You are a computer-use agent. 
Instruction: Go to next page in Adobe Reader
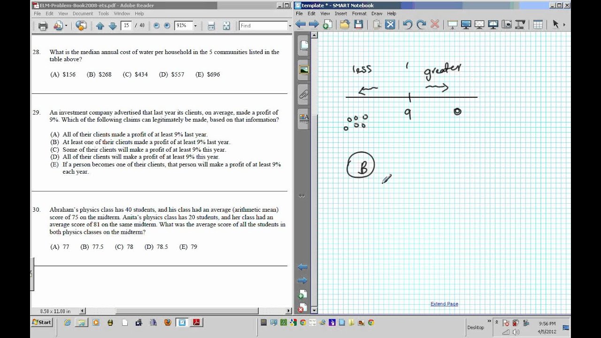[113, 26]
